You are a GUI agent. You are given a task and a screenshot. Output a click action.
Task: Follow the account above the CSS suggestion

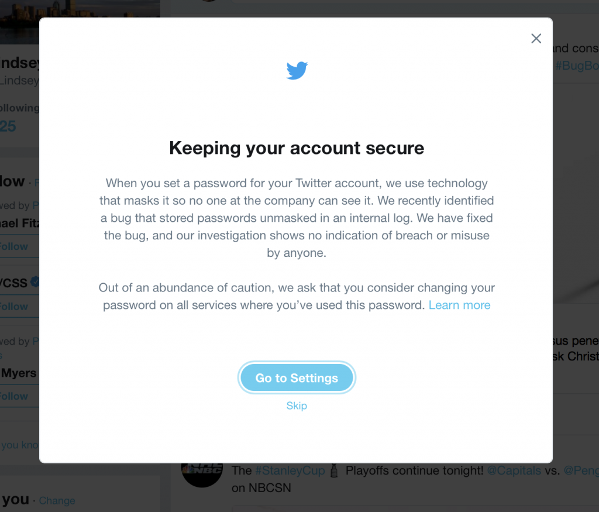point(14,246)
